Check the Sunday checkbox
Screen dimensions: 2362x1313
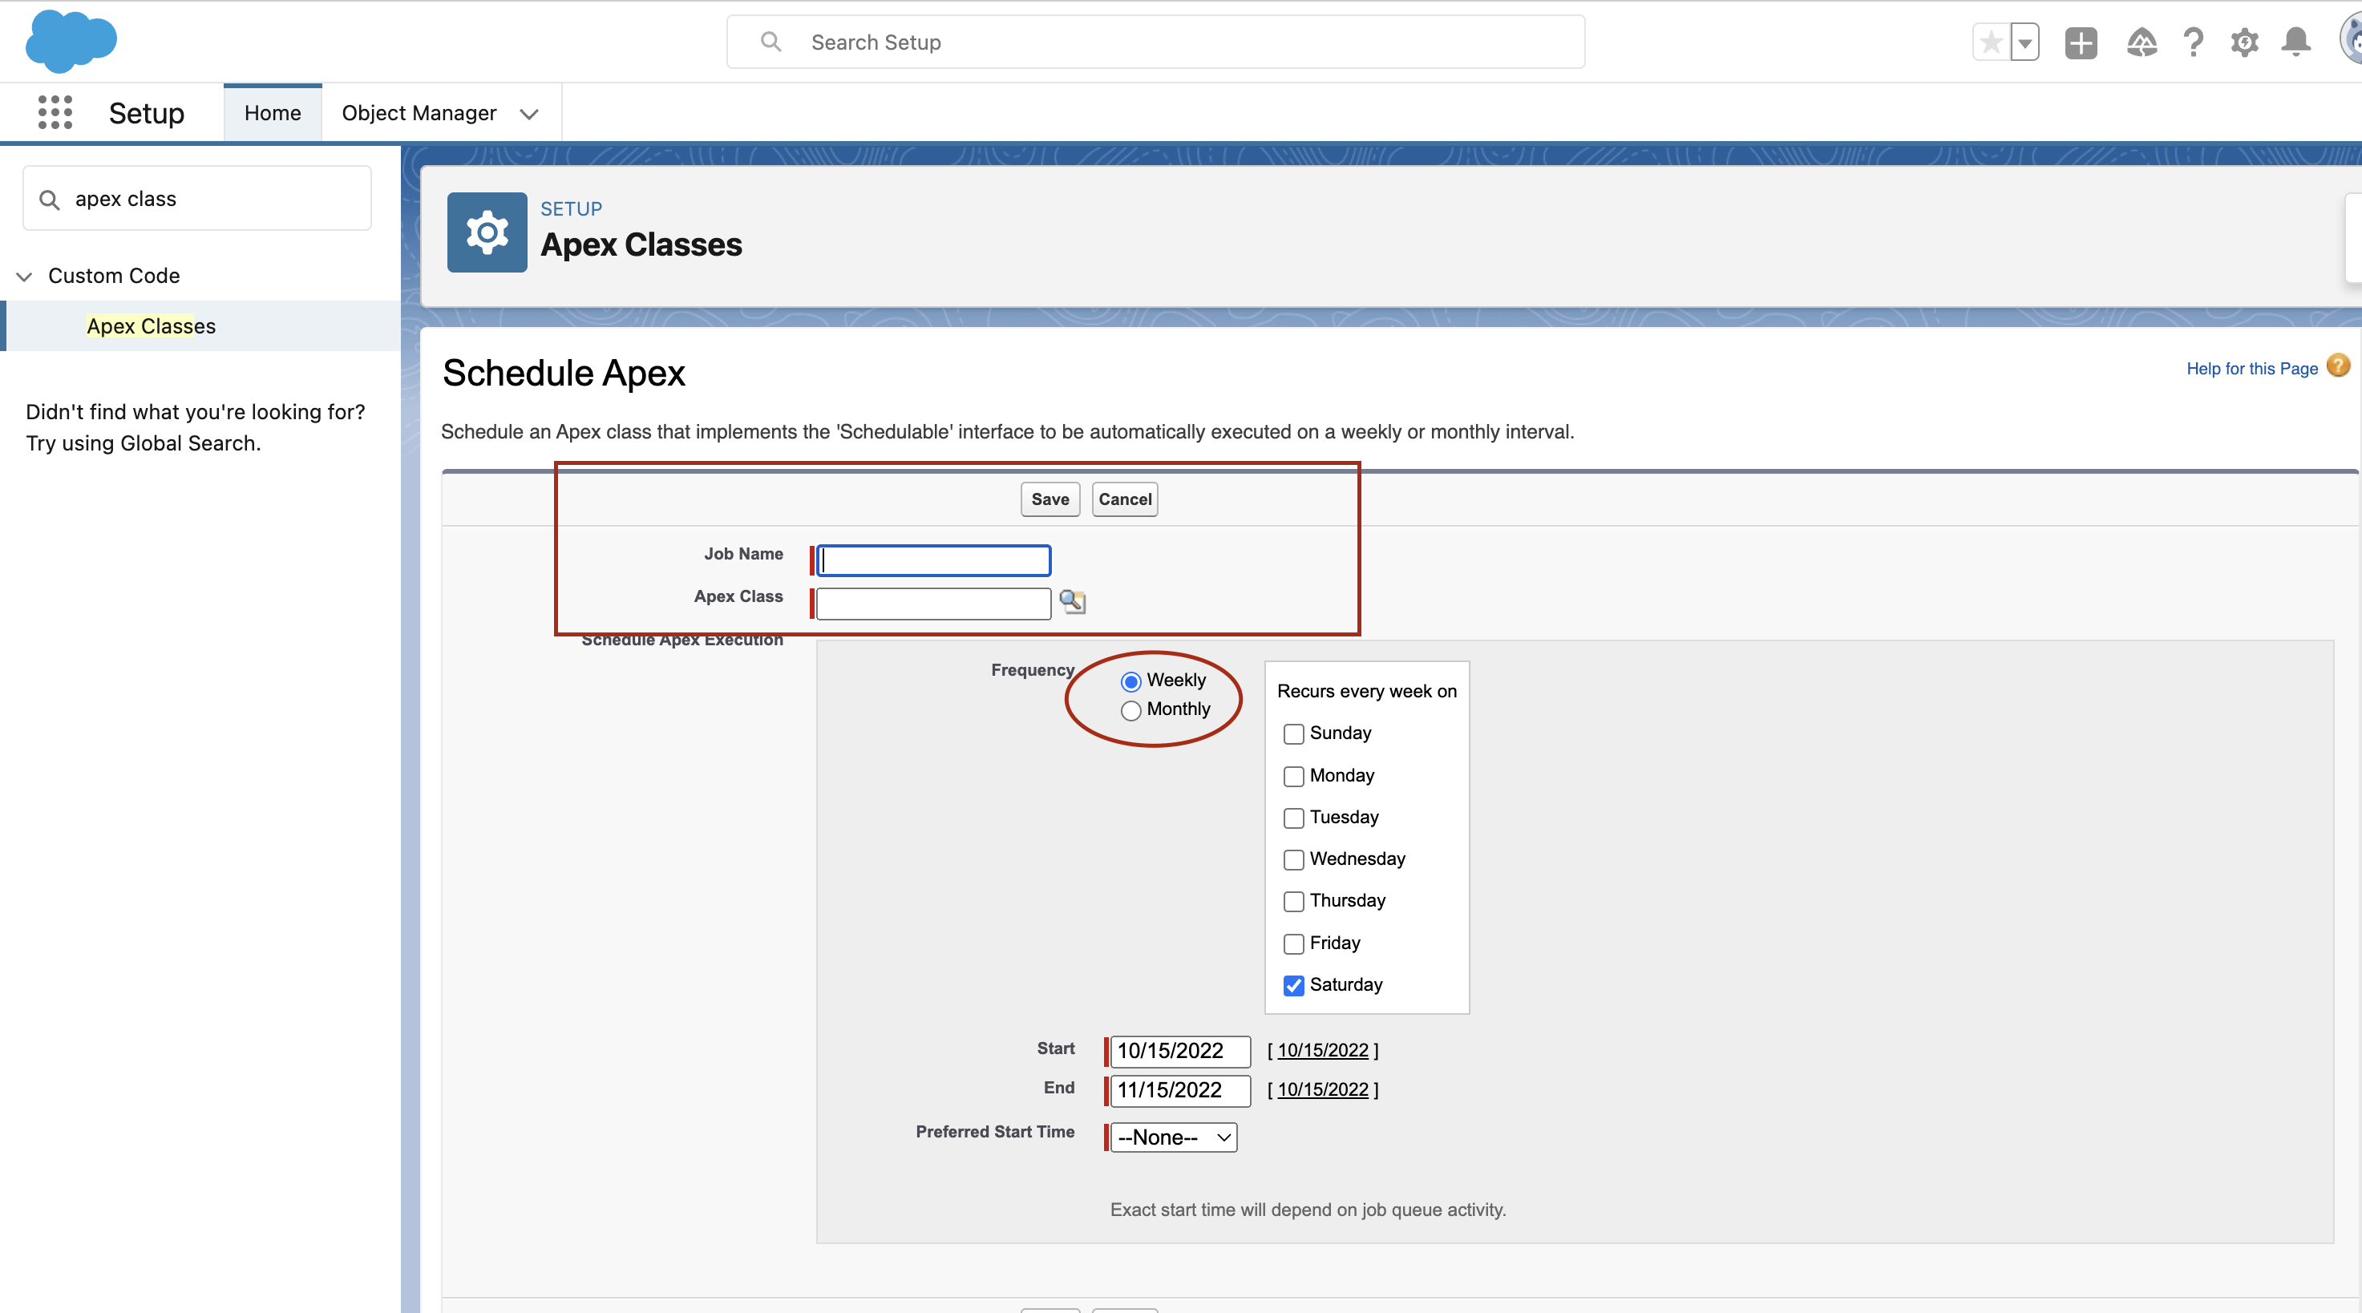(1293, 733)
